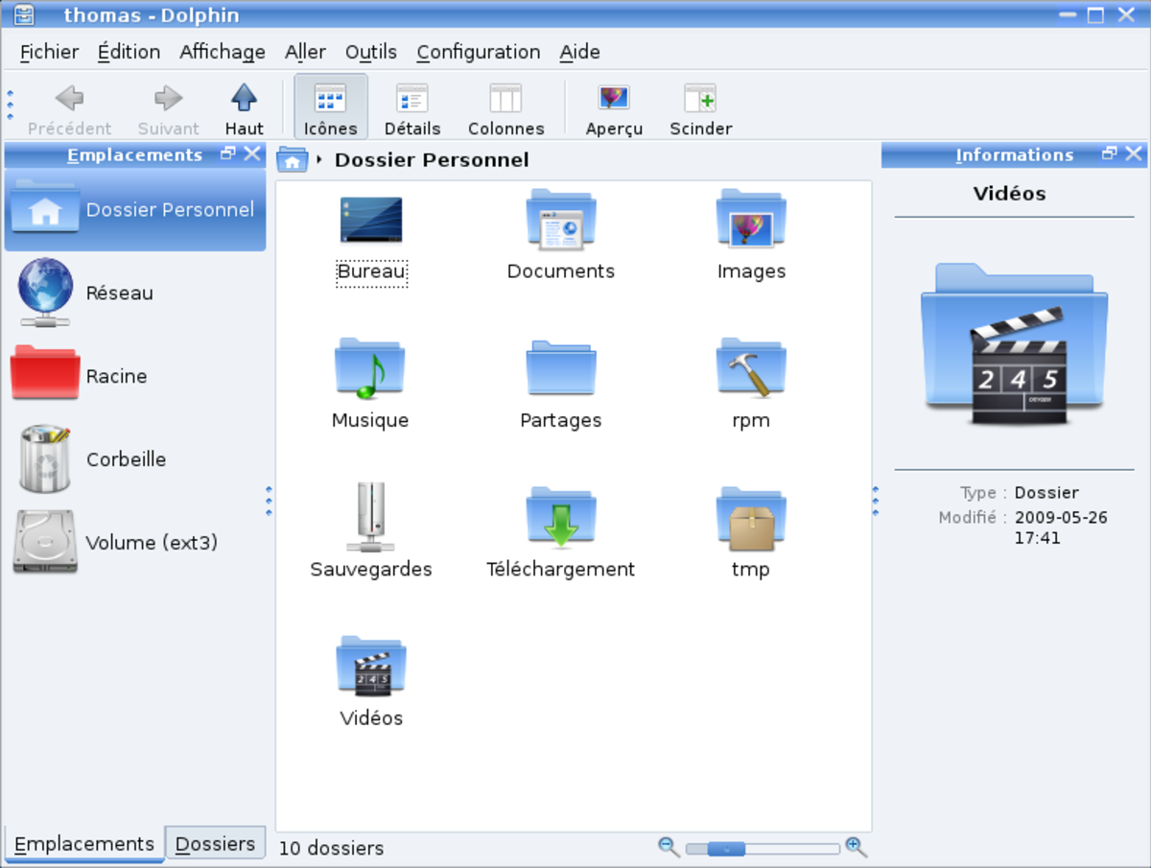
Task: Open the Configuration menu
Action: click(x=479, y=52)
